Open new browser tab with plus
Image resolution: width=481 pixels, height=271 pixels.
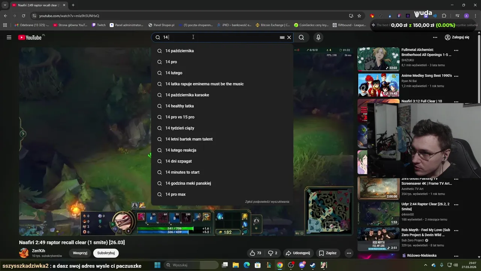tap(73, 5)
